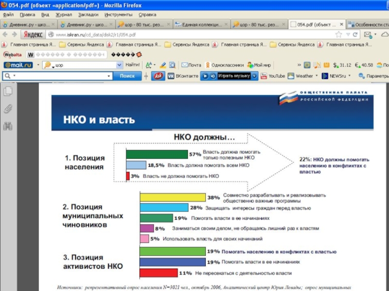The width and height of the screenshot is (389, 291).
Task: Click the blue Поиск button
Action: click(x=127, y=76)
